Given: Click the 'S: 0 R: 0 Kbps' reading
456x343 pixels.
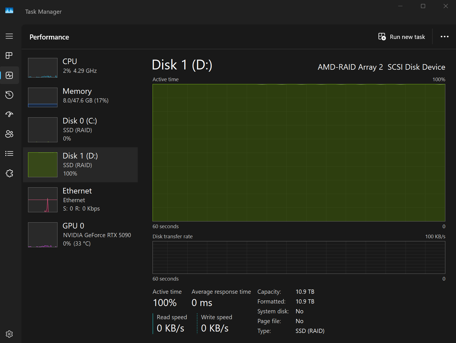Looking at the screenshot, I should point(81,209).
